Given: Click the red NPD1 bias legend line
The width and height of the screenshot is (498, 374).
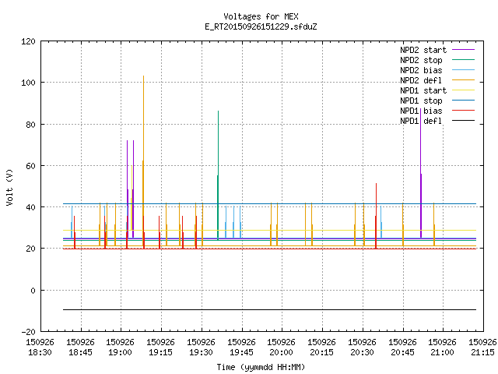Looking at the screenshot, I should (464, 111).
